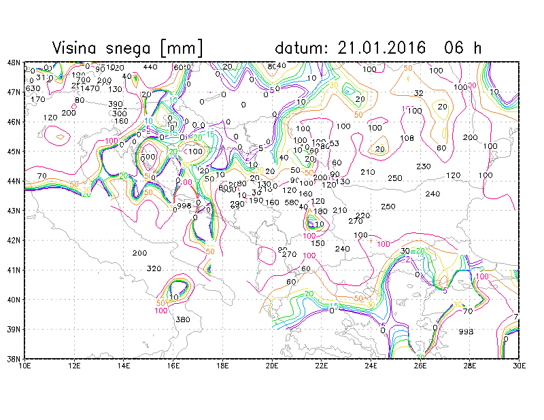Click the '390' snow depth value
Screen dimensions: 544x420
coord(116,104)
